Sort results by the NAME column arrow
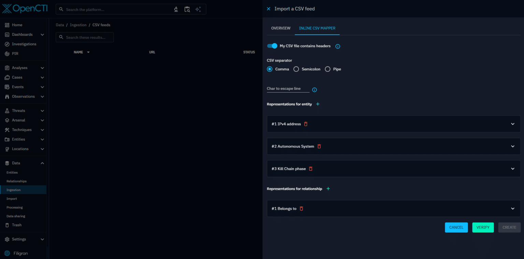Viewport: 524px width, 259px height. pos(88,52)
